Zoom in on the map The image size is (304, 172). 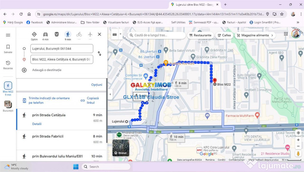click(298, 140)
